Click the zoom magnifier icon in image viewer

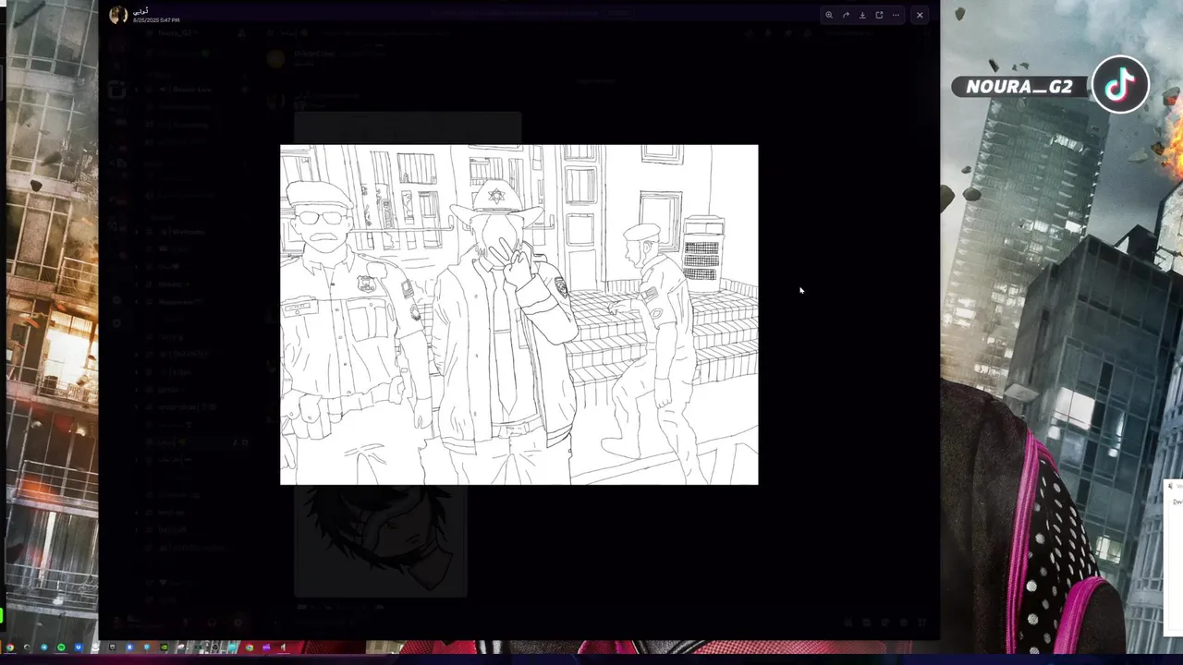pyautogui.click(x=829, y=15)
